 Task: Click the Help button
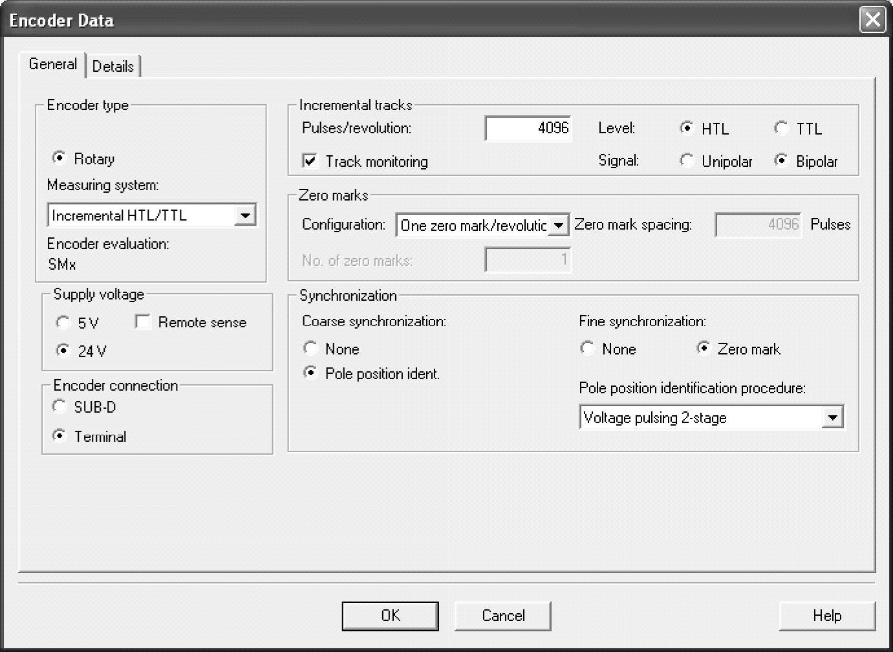click(826, 615)
